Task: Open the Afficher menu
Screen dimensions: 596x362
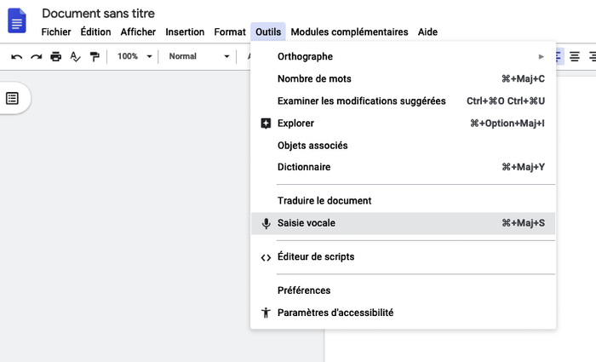Action: [x=138, y=32]
